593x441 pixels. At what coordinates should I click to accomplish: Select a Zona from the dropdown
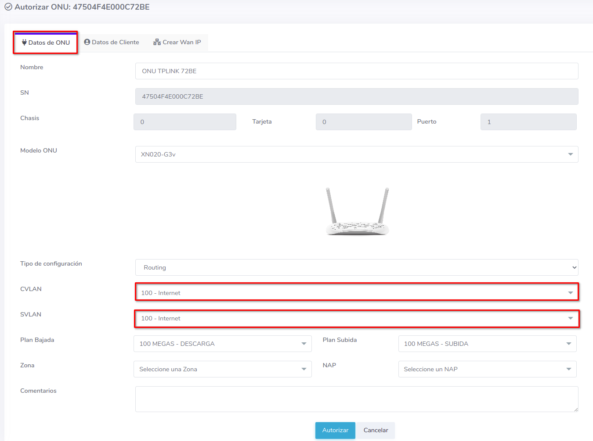[222, 369]
